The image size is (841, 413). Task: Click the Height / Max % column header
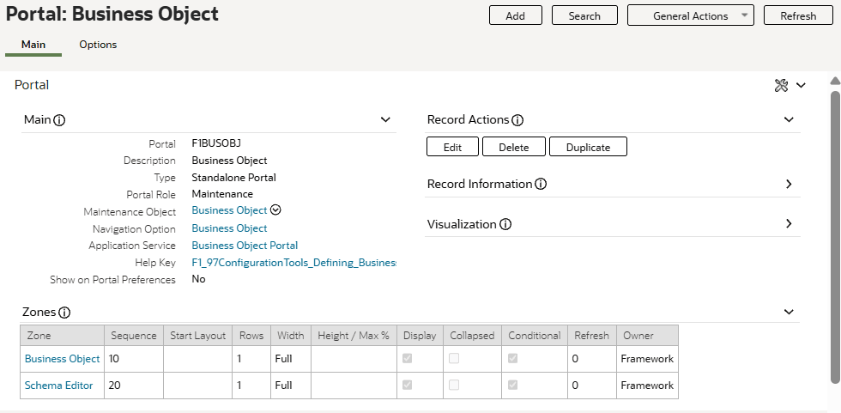tap(354, 336)
